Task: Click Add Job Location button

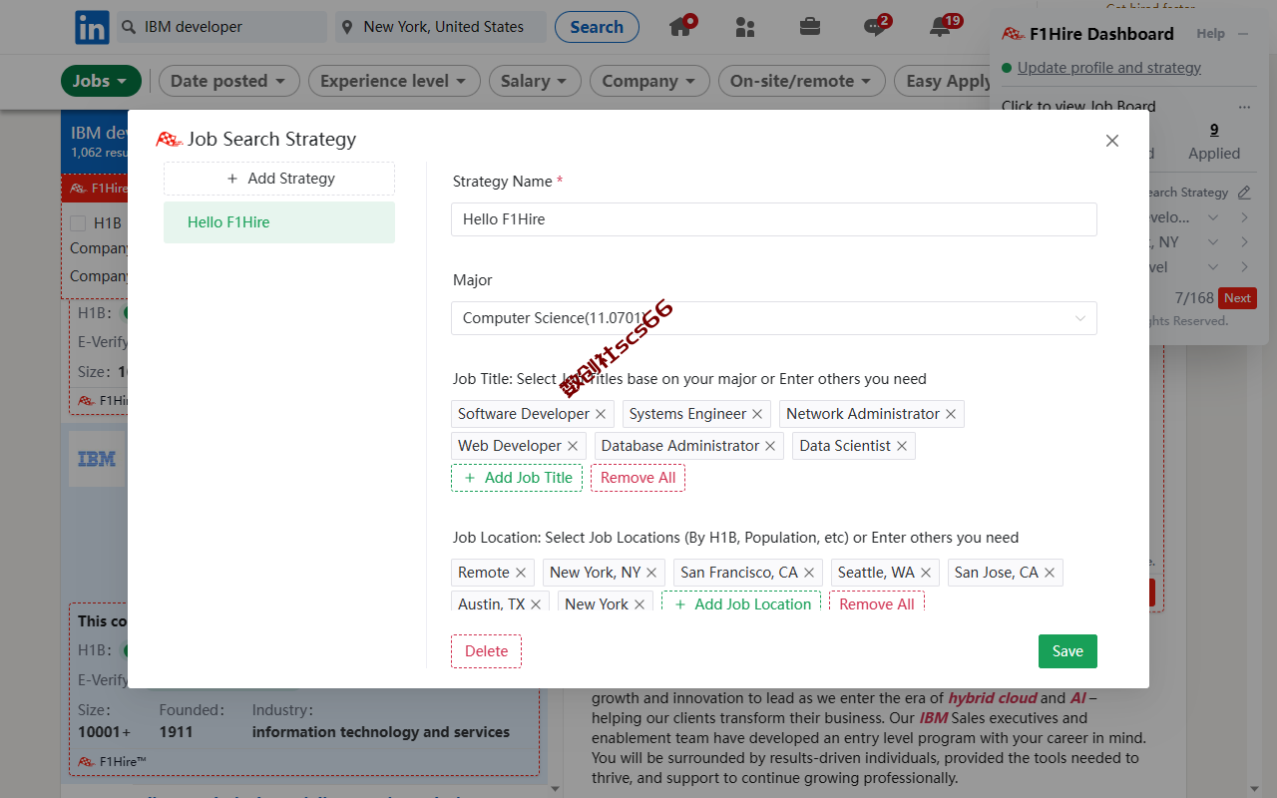Action: [x=741, y=603]
